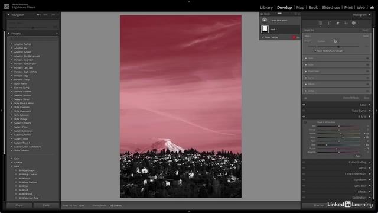
Task: Toggle the Basic panel eye switch
Action: [x=304, y=105]
